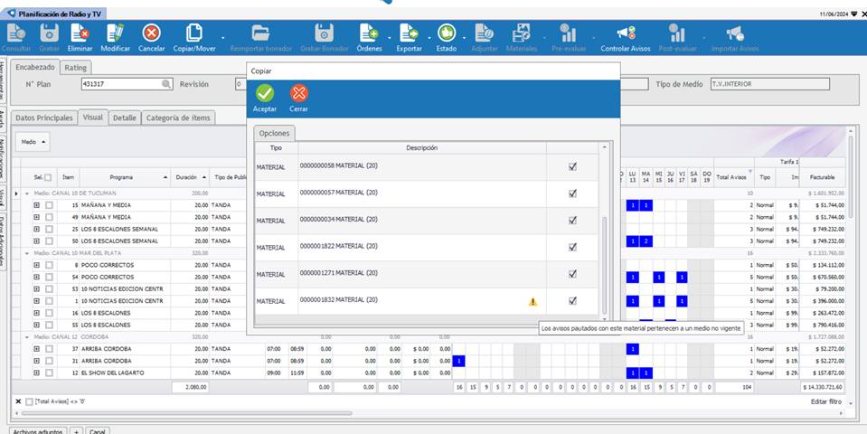Sort by the Programa column header
This screenshot has width=867, height=434.
pos(125,177)
